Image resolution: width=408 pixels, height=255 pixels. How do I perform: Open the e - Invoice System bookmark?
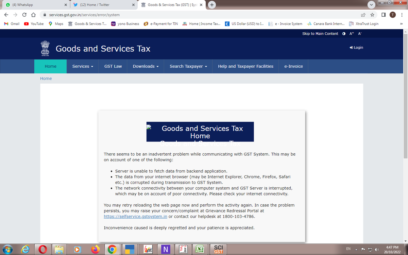[x=286, y=24]
